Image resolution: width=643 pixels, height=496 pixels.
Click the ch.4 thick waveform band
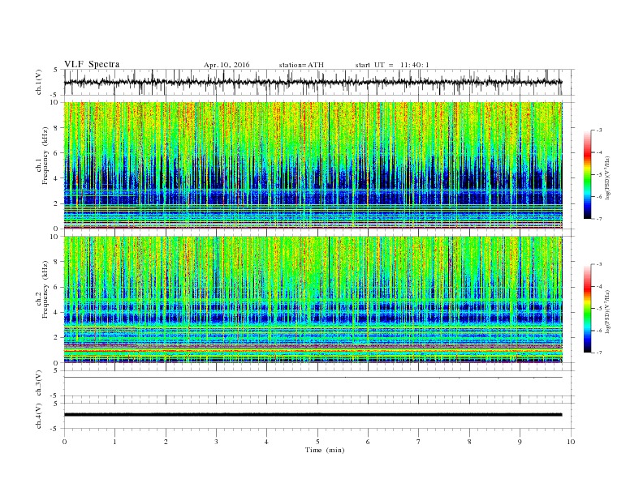(313, 415)
